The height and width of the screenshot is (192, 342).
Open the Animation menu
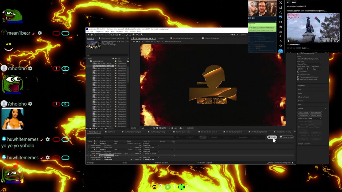(120, 32)
